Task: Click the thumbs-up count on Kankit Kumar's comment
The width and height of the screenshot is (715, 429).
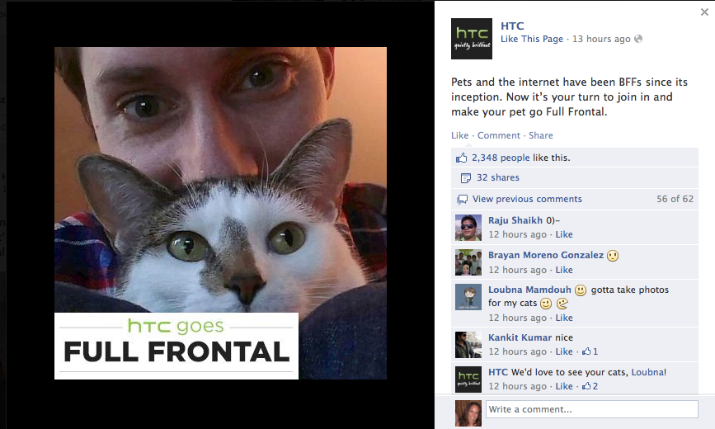Action: [x=590, y=351]
